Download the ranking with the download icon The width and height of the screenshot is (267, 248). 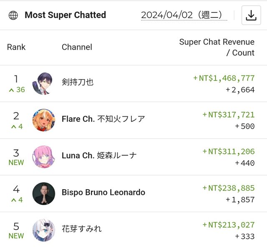click(251, 15)
